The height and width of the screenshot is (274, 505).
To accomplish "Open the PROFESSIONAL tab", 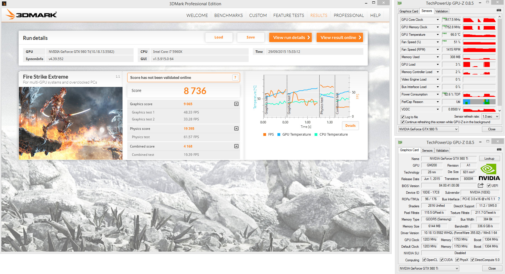I will coord(349,15).
